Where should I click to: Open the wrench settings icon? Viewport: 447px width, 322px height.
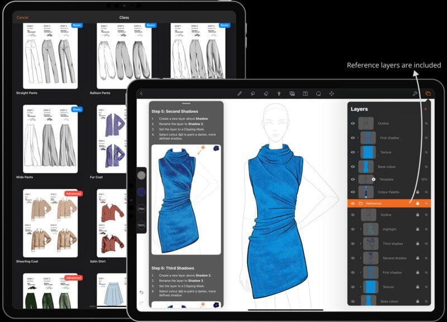415,94
